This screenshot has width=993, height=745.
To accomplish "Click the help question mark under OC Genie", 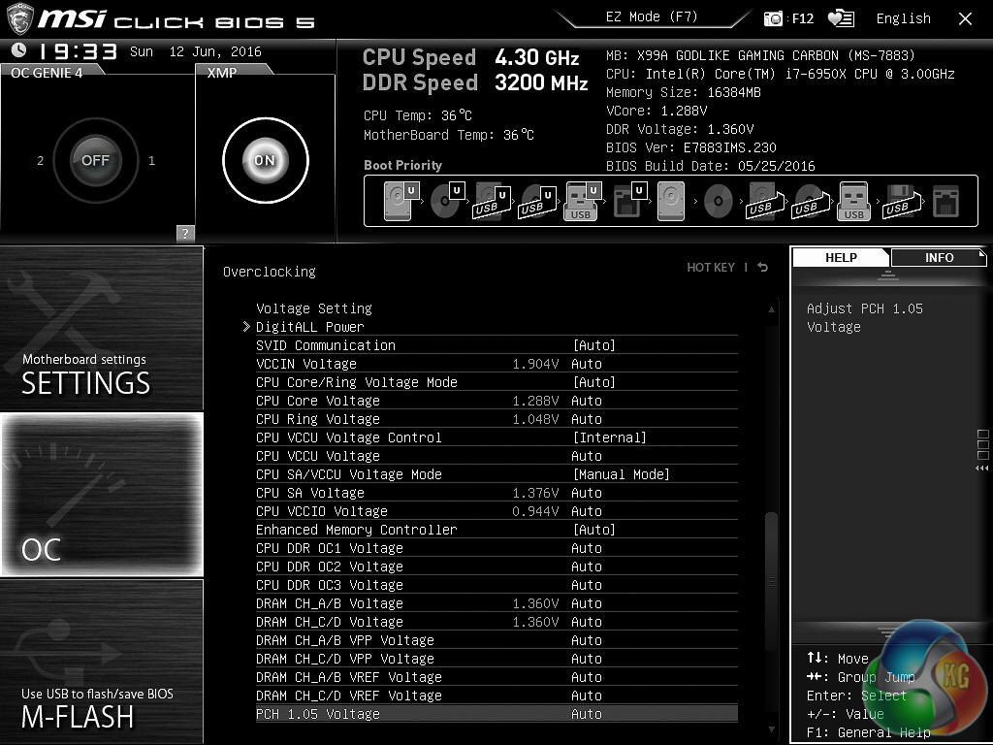I will click(185, 233).
